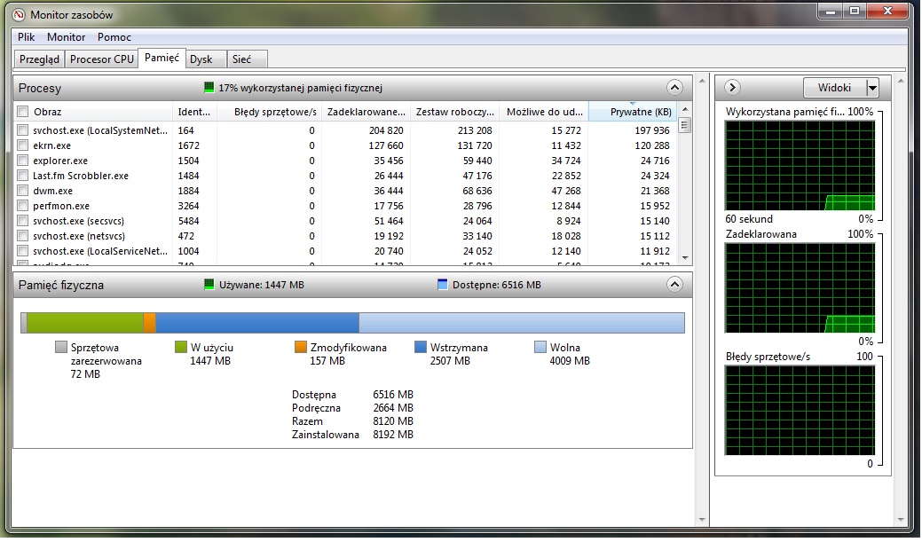The width and height of the screenshot is (922, 542).
Task: Select the Pamięć tab
Action: click(162, 58)
